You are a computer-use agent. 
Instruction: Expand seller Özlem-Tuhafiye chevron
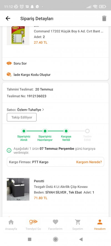(43, 110)
